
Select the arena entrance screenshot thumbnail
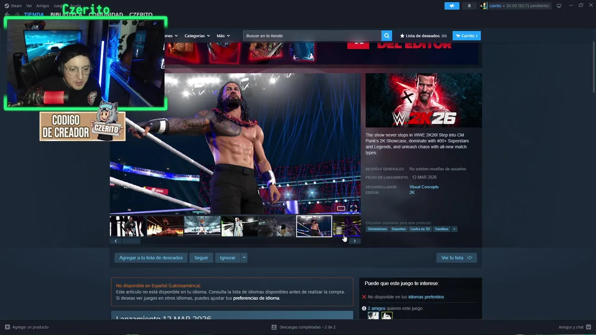click(x=202, y=226)
